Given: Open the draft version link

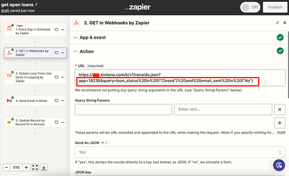Looking at the screenshot, I should coord(5,11).
